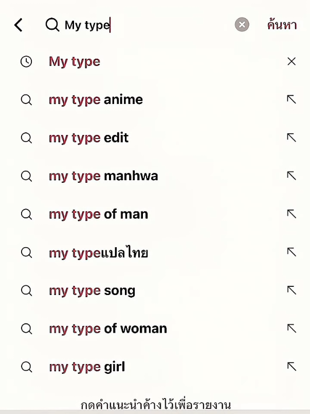Tap magnifier icon beside 'my type girl'
The width and height of the screenshot is (310, 414).
point(26,367)
